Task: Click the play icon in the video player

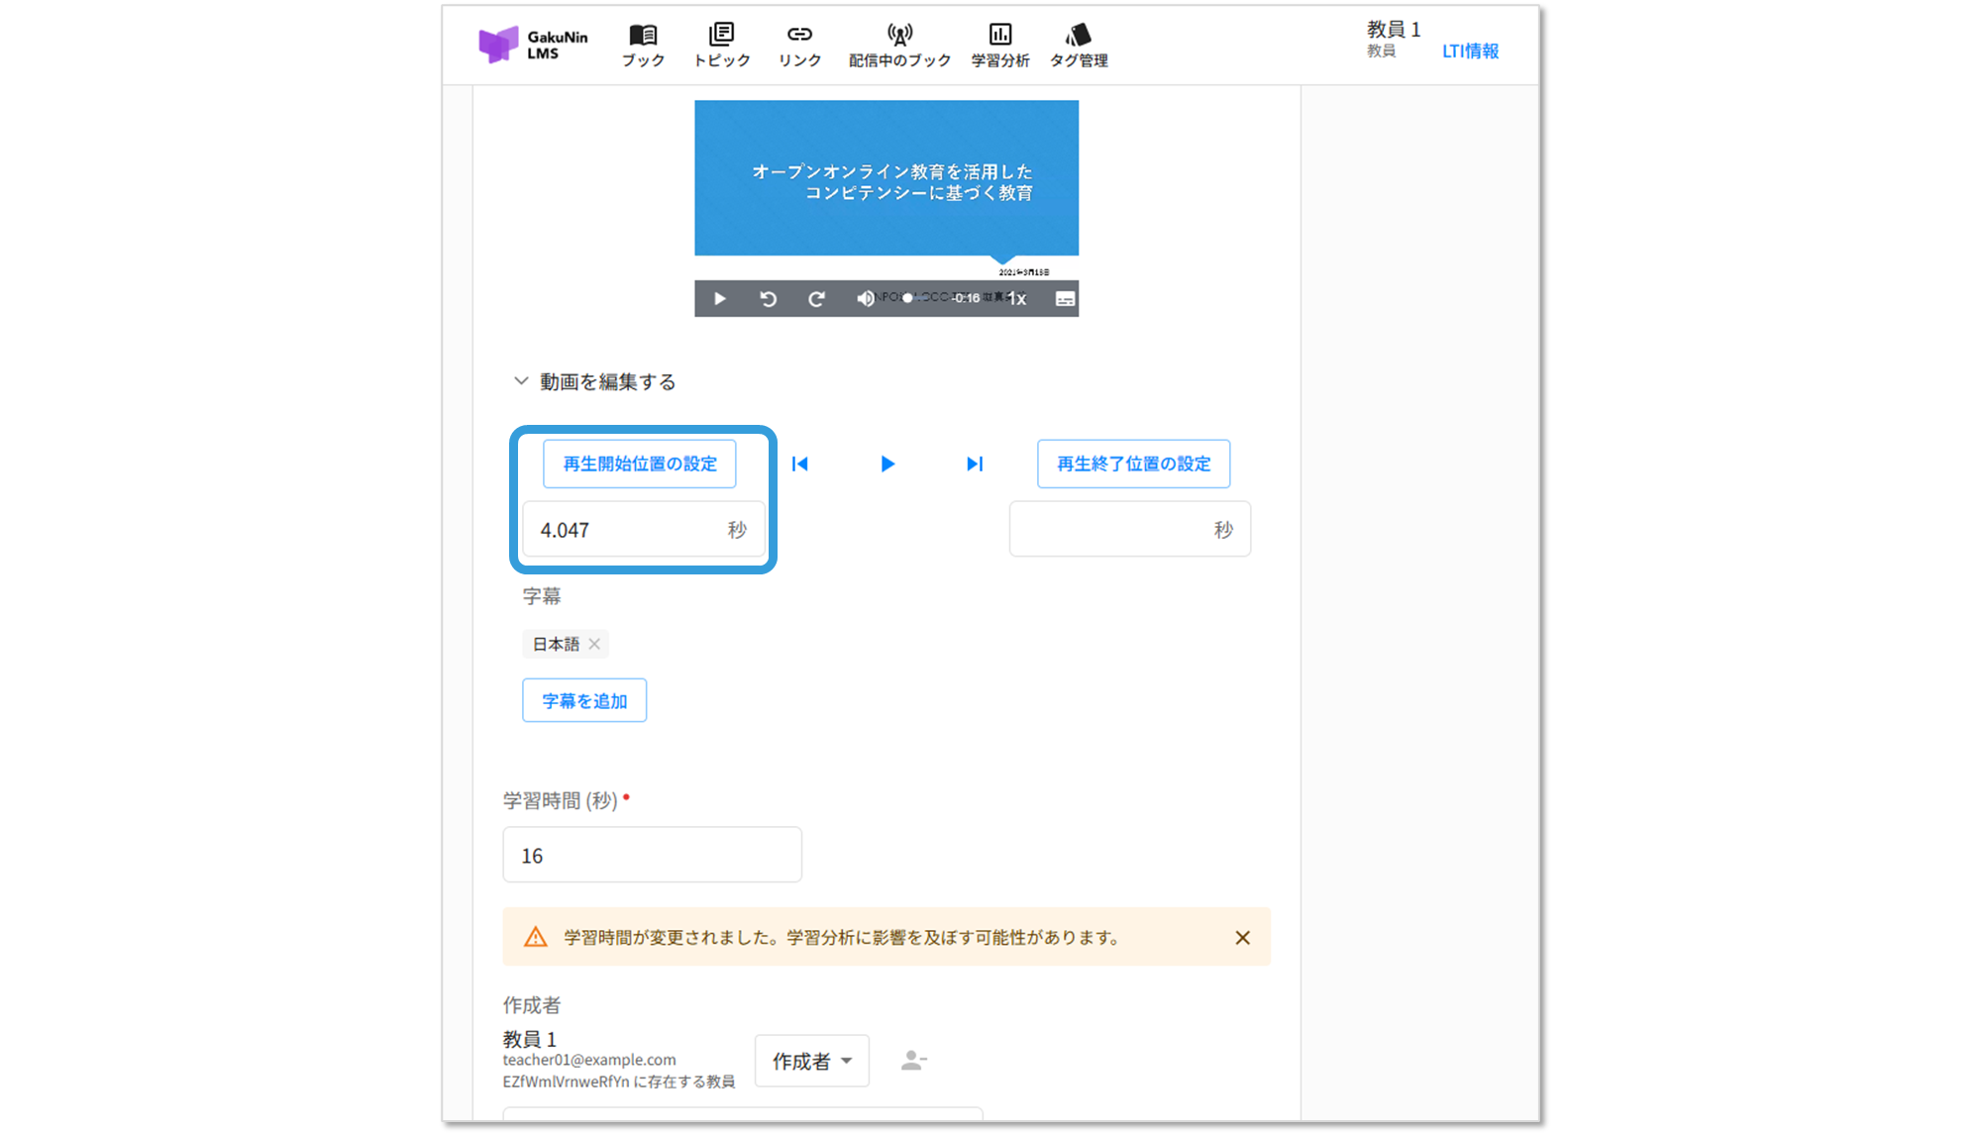Action: click(720, 298)
